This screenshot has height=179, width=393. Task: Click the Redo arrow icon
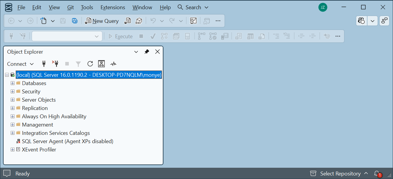click(172, 21)
